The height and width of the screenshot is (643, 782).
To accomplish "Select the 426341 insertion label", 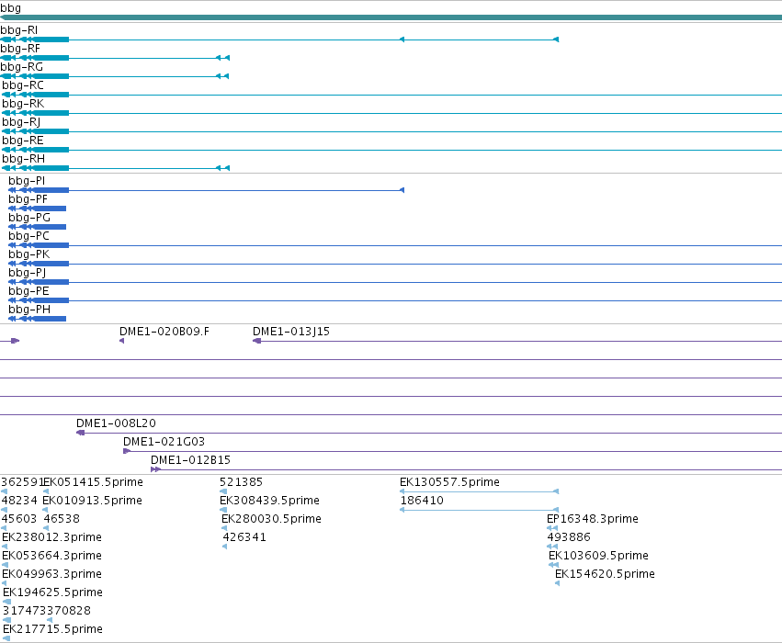I will click(244, 537).
